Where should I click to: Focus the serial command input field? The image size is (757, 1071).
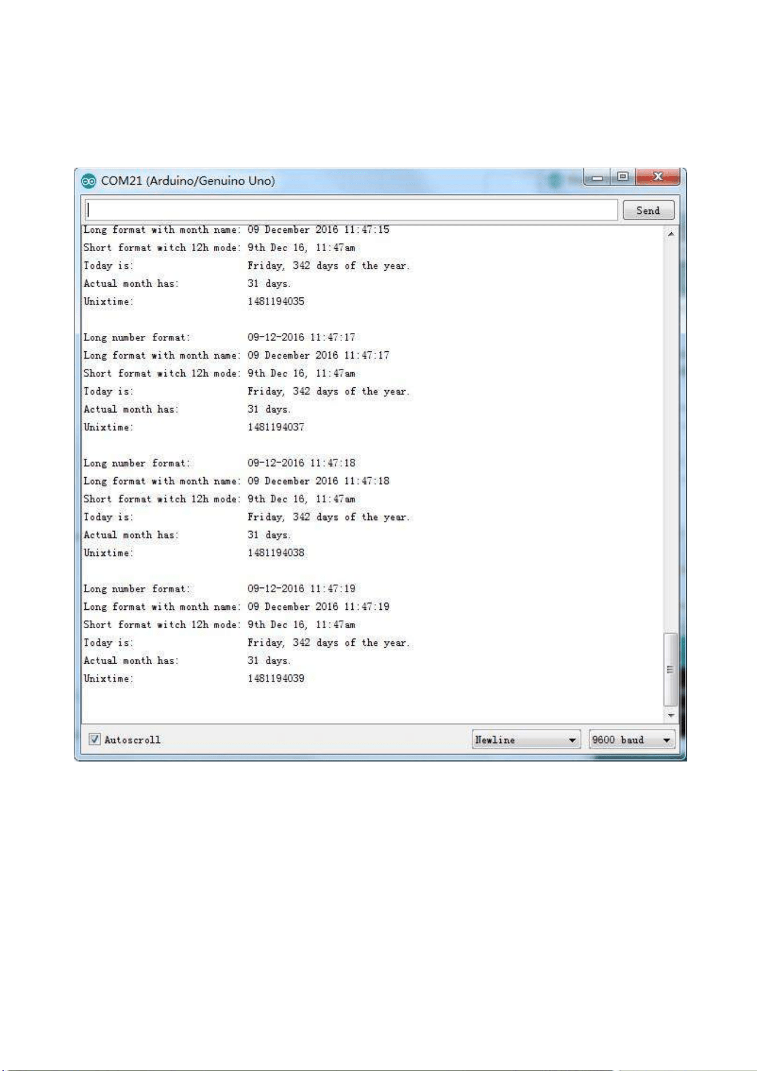pos(351,210)
